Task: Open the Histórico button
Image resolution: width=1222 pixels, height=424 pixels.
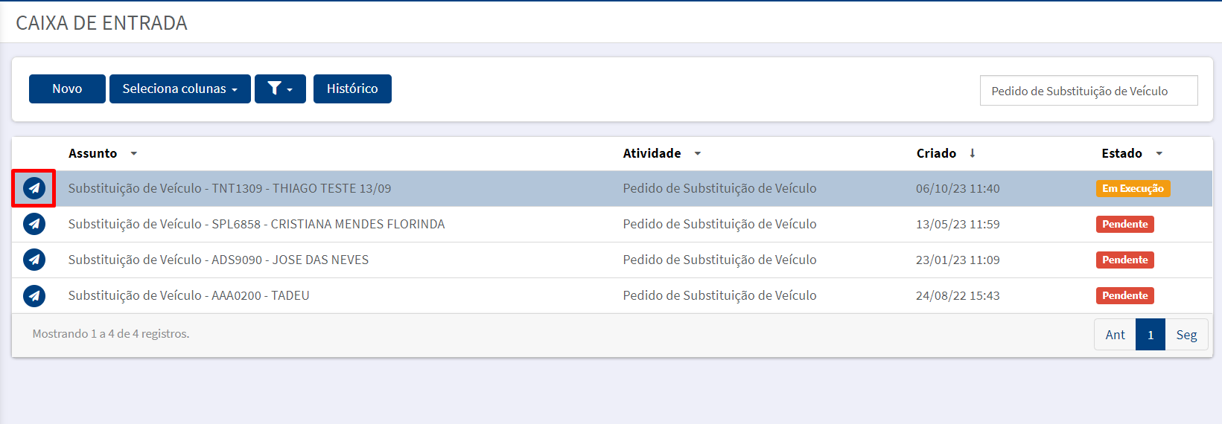Action: pyautogui.click(x=352, y=89)
